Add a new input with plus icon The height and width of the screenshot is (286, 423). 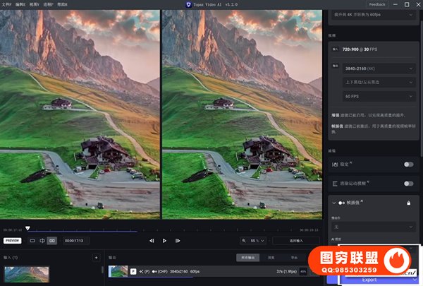96,258
